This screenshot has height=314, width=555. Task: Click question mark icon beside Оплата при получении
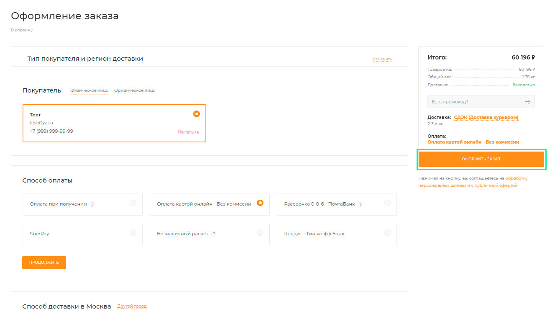tap(92, 204)
